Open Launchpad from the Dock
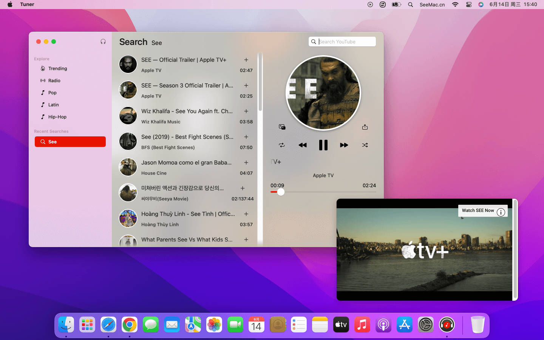The image size is (544, 340). click(87, 325)
